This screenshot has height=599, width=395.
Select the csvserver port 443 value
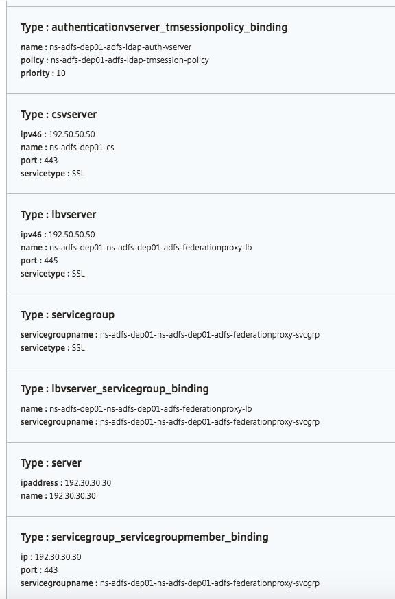click(x=51, y=161)
